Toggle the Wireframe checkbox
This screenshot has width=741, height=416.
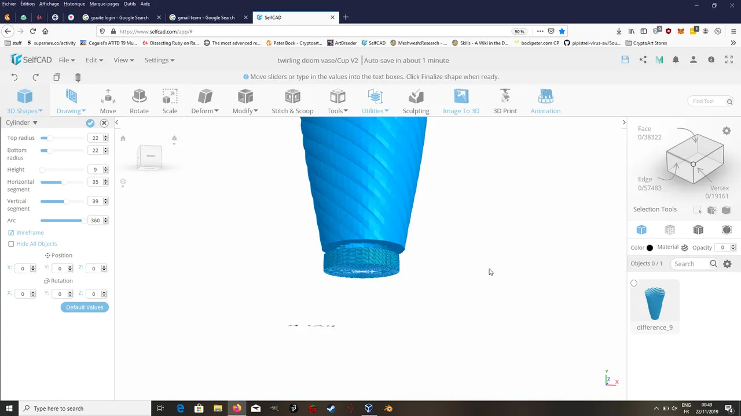(11, 232)
